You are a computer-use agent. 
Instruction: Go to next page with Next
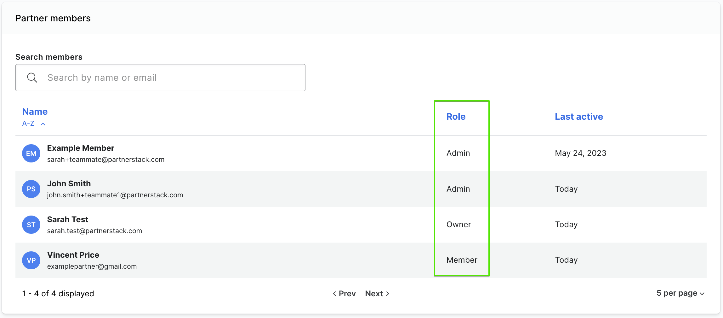coord(377,293)
